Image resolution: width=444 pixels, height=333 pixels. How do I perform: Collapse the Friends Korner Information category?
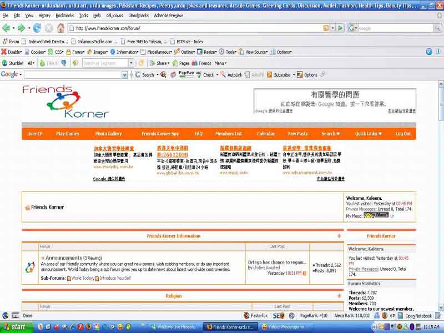[x=339, y=236]
